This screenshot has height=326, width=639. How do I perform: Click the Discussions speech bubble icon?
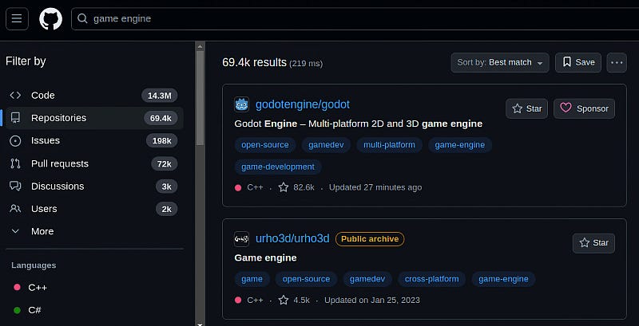(15, 187)
